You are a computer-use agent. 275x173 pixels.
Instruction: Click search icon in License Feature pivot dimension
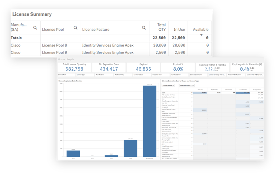(x=173, y=85)
